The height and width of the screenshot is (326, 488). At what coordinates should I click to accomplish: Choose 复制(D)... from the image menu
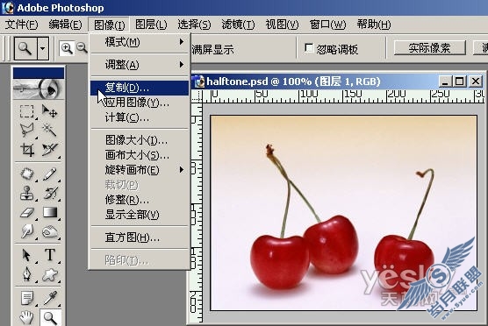coord(140,88)
